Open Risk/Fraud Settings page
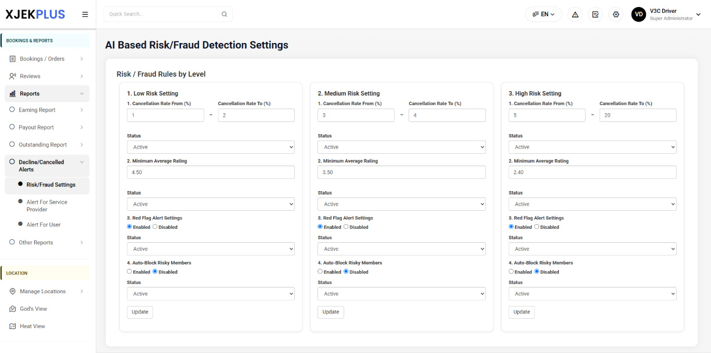The image size is (711, 353). 46,185
